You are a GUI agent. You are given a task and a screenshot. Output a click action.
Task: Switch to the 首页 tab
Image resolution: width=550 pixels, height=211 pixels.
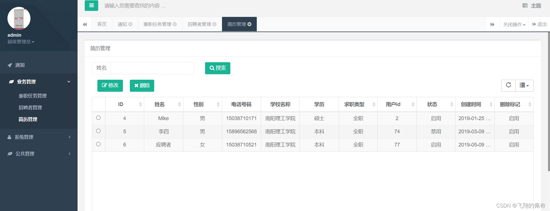[x=102, y=24]
